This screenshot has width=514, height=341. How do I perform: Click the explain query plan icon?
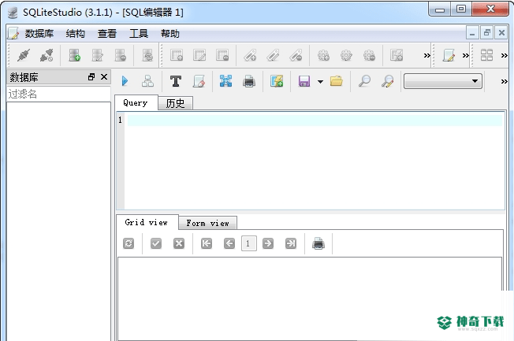(x=147, y=81)
